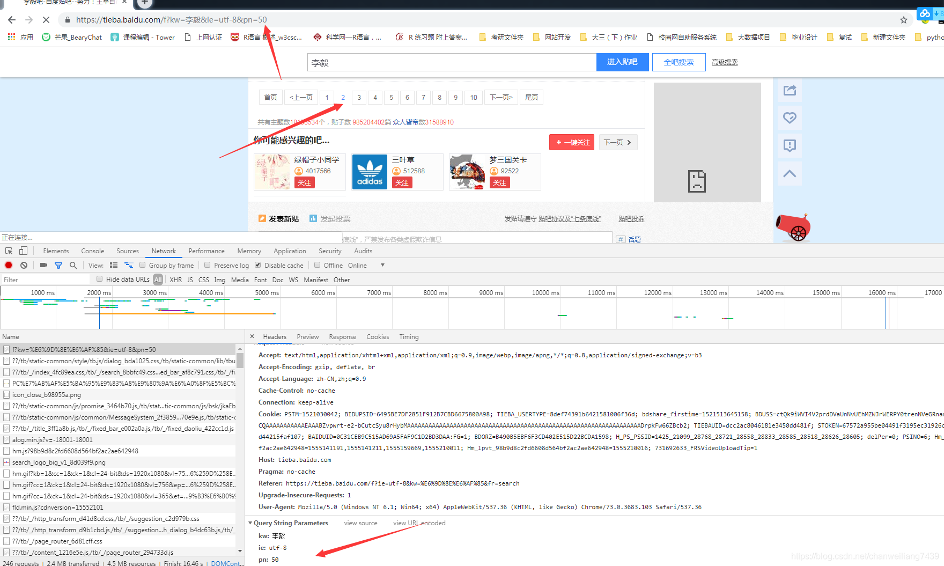This screenshot has width=944, height=566.
Task: Click the 发起投票 poll icon
Action: click(x=313, y=218)
